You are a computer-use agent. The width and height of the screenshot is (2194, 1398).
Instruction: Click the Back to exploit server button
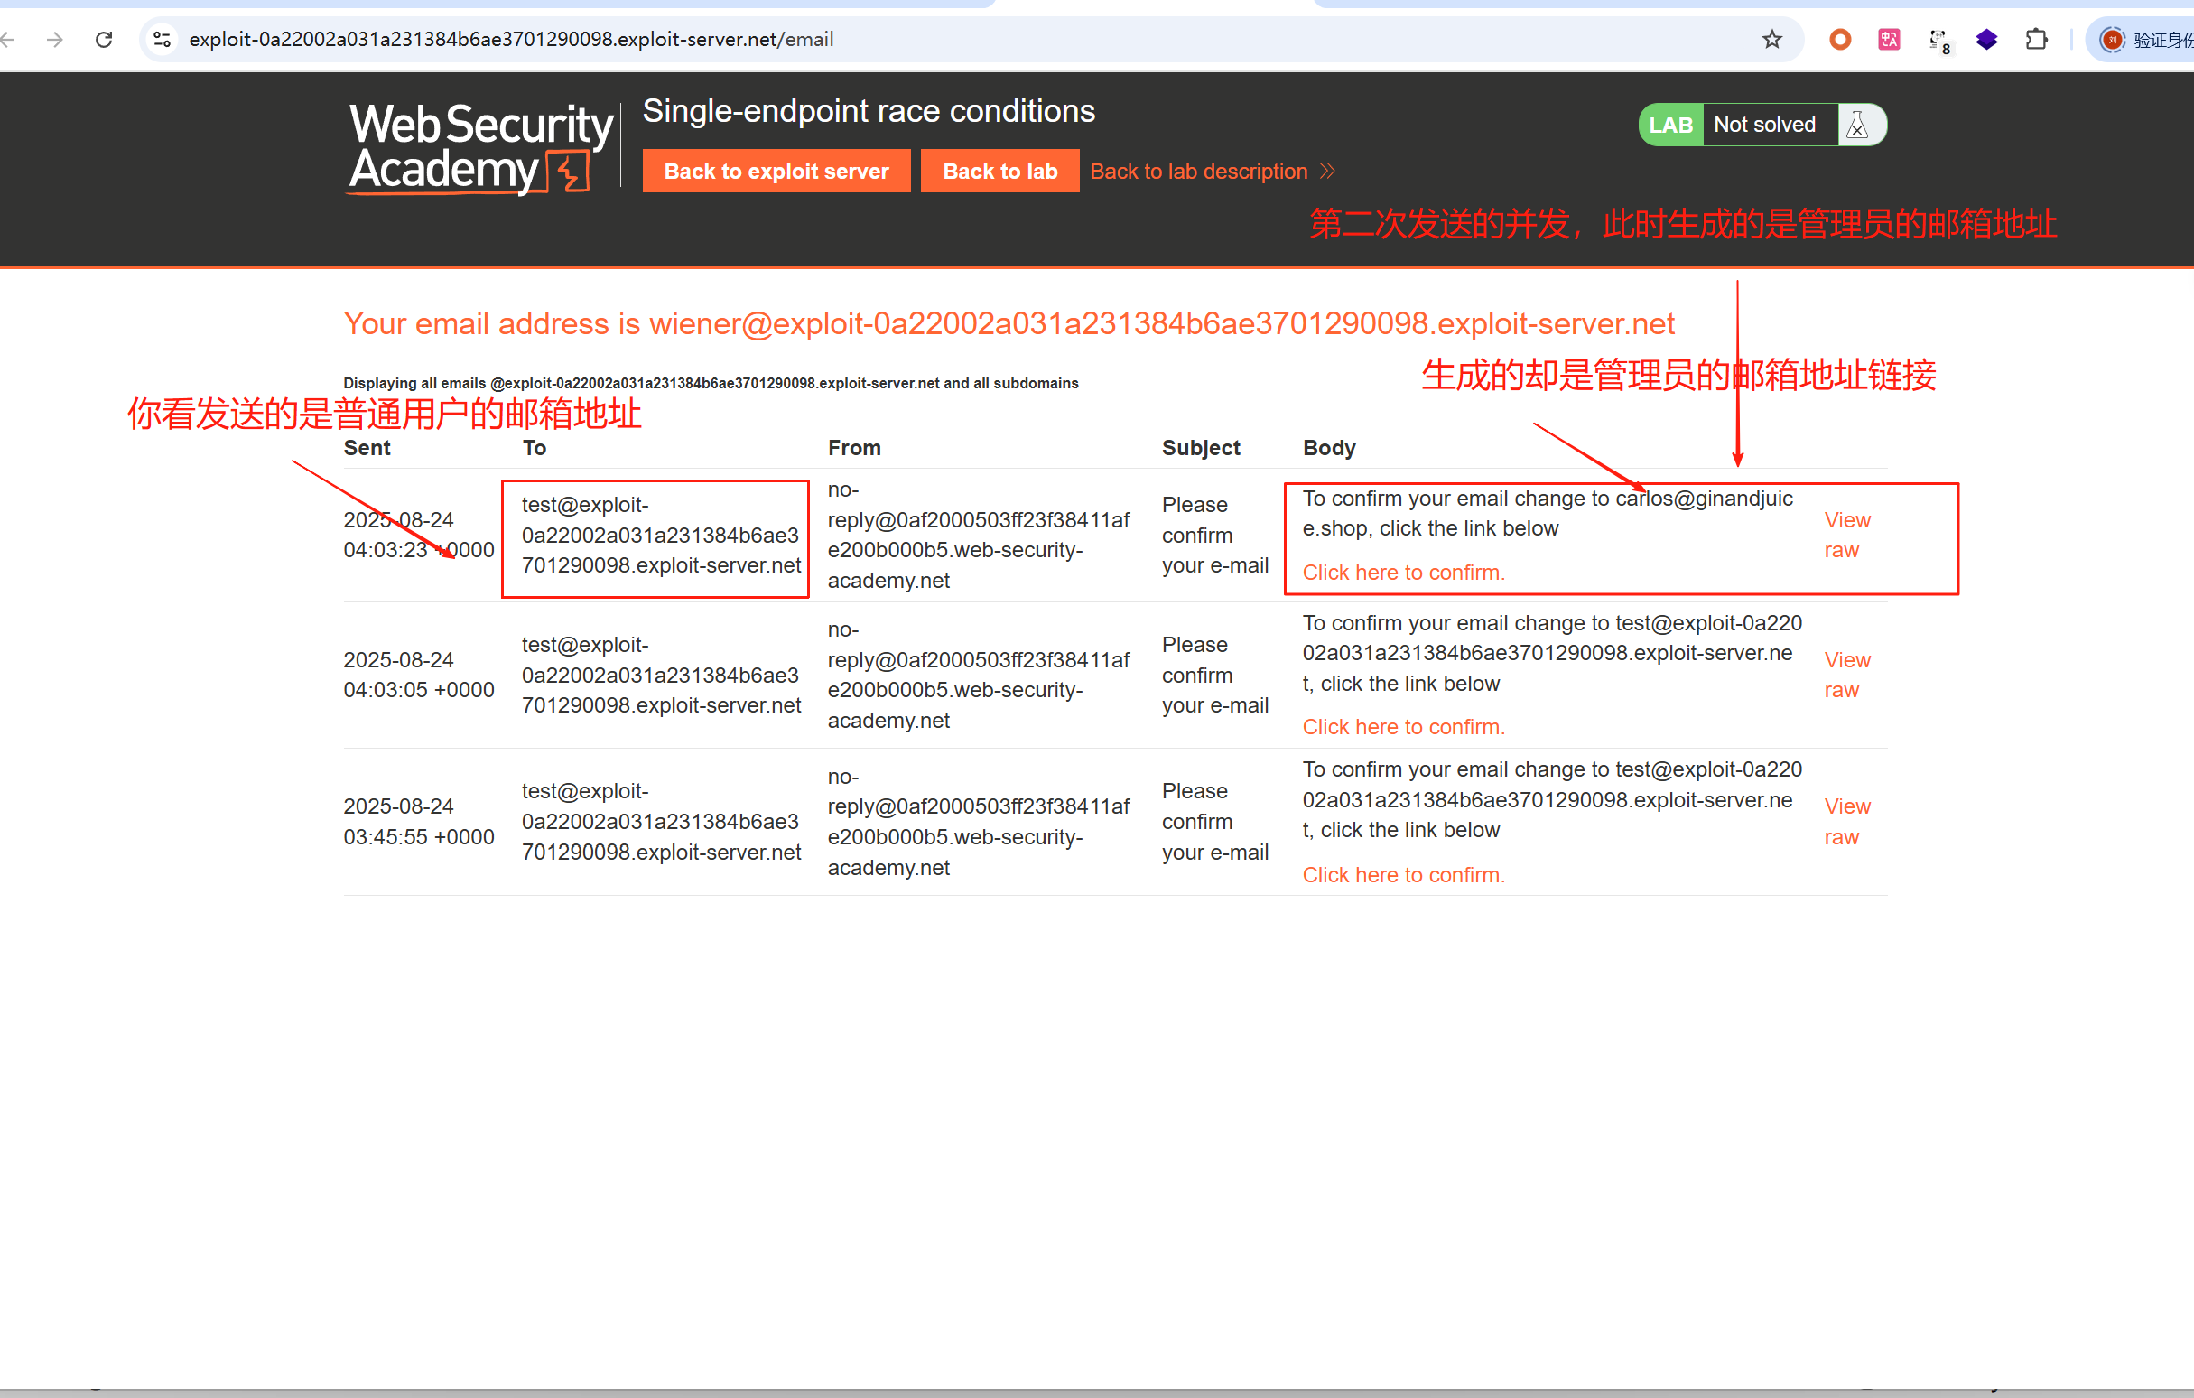776,172
